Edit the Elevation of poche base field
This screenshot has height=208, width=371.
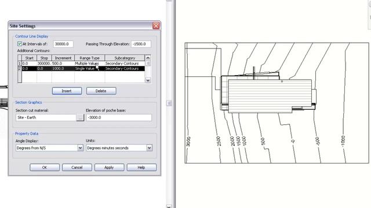(119, 117)
